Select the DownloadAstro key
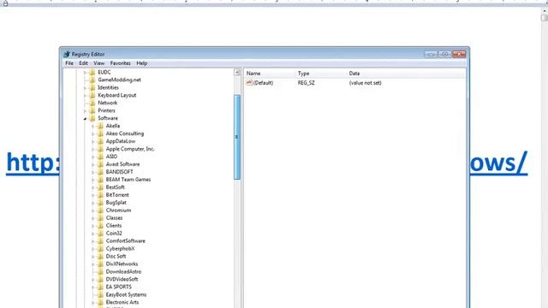548x308 pixels. click(123, 272)
